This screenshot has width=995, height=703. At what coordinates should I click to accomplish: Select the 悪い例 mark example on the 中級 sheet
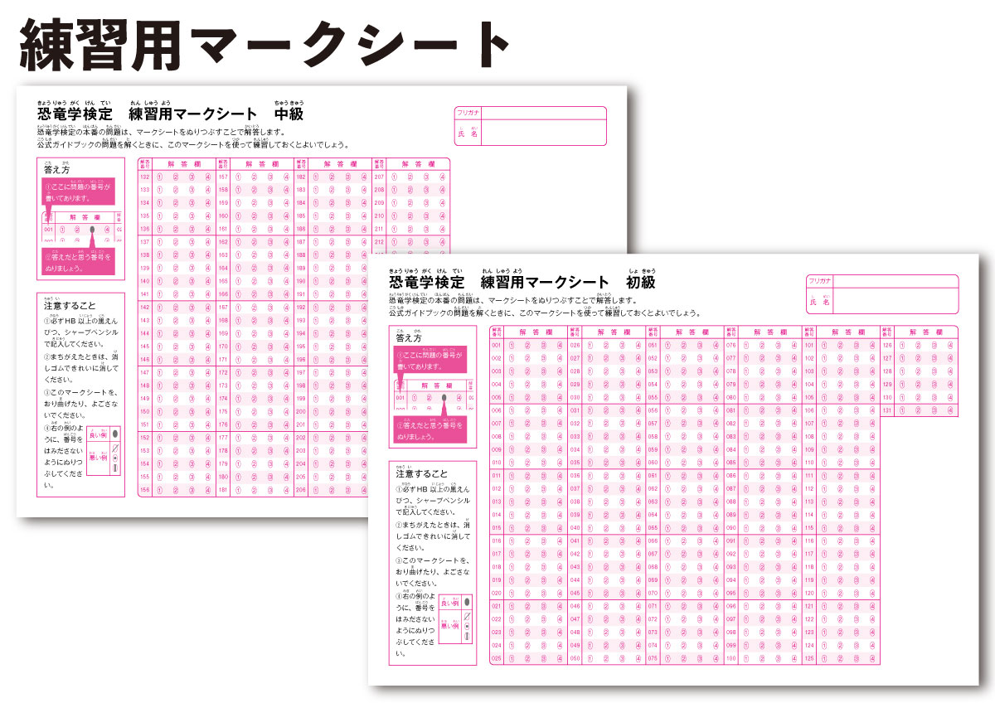(99, 457)
